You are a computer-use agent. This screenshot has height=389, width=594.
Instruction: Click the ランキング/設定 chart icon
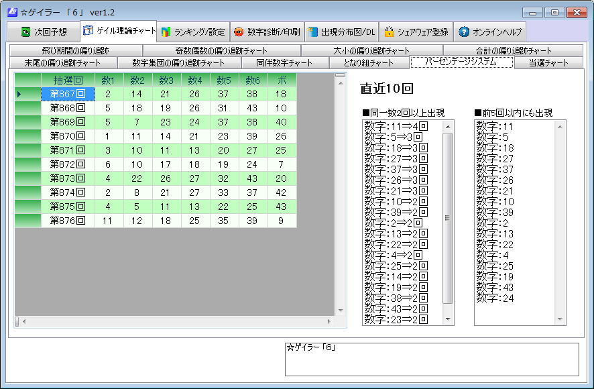coord(166,32)
